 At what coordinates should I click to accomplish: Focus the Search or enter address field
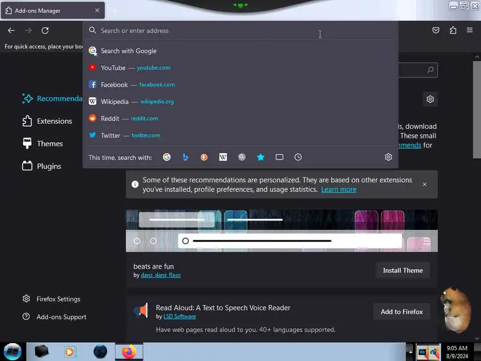(x=240, y=31)
